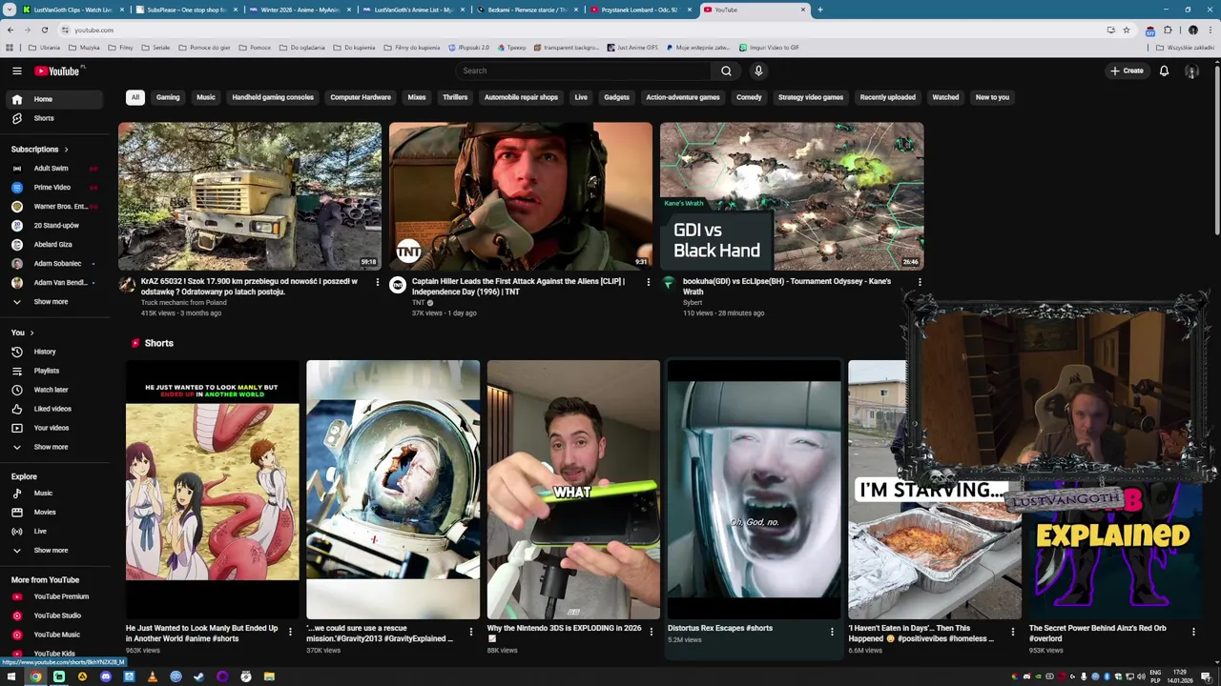Click the Create button

1127,71
